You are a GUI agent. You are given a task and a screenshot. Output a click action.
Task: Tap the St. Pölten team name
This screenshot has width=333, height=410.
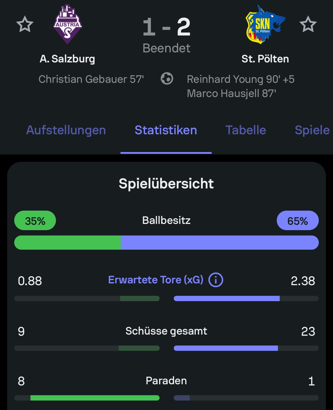[265, 59]
